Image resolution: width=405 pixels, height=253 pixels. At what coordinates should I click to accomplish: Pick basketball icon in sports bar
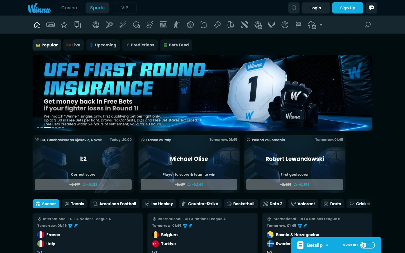click(190, 25)
